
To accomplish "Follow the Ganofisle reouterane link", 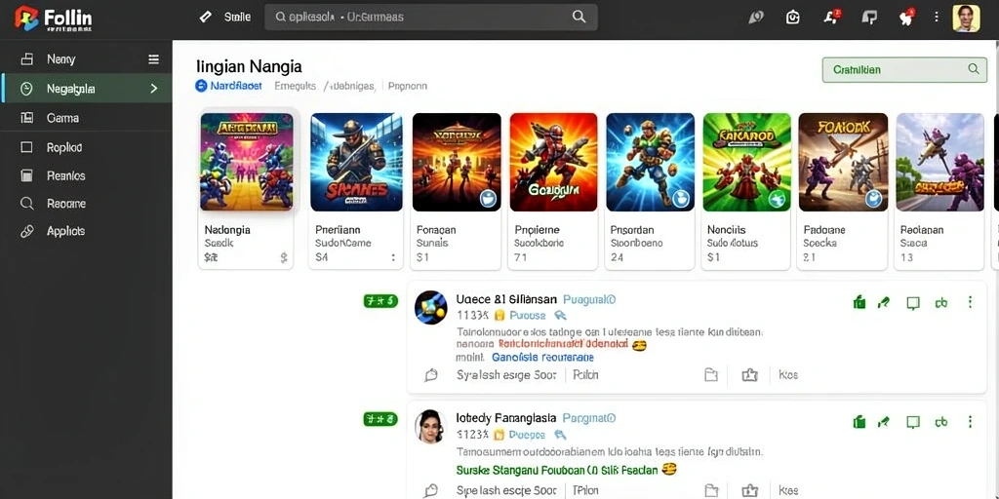I will (x=542, y=358).
